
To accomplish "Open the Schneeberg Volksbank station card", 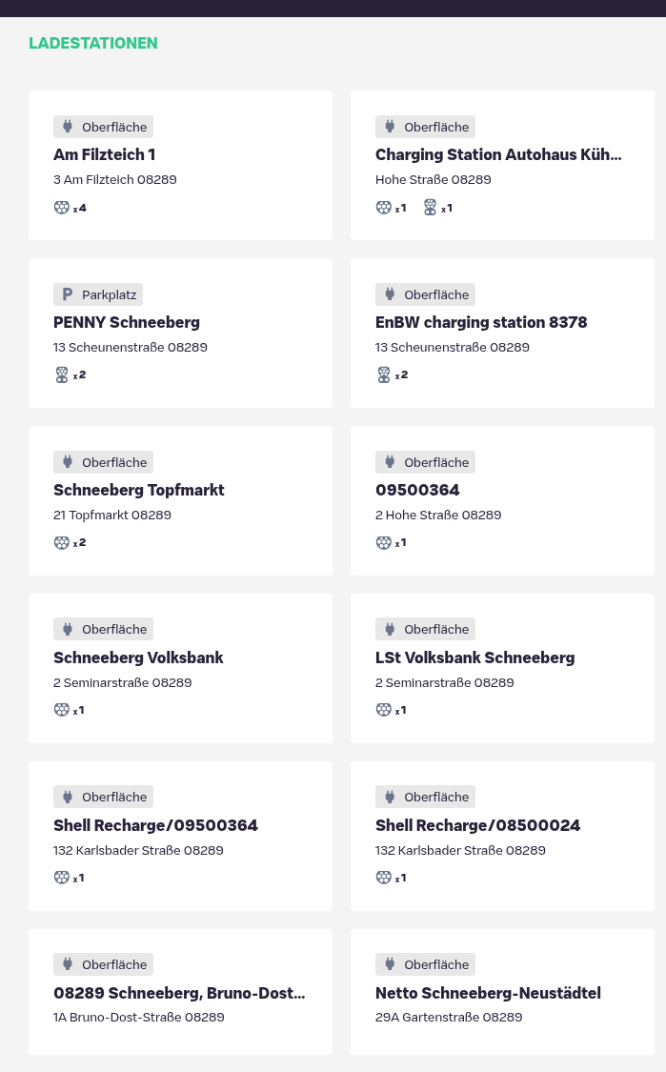I will [138, 657].
